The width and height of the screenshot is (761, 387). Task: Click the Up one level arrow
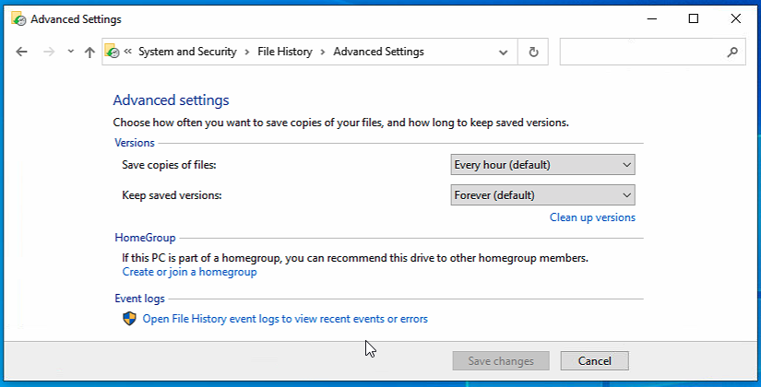[89, 53]
